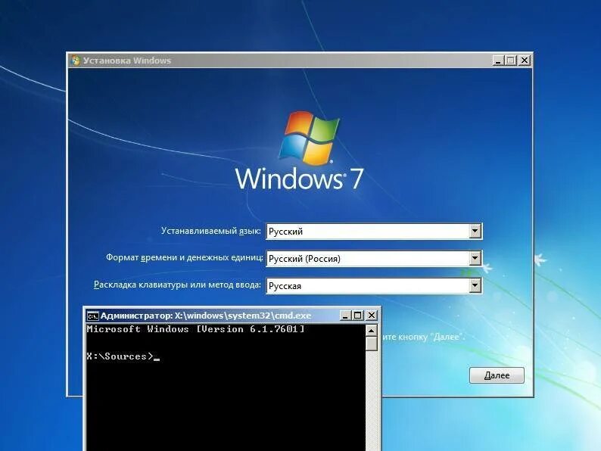
Task: Maximize the cmd.exe command prompt window
Action: [358, 316]
